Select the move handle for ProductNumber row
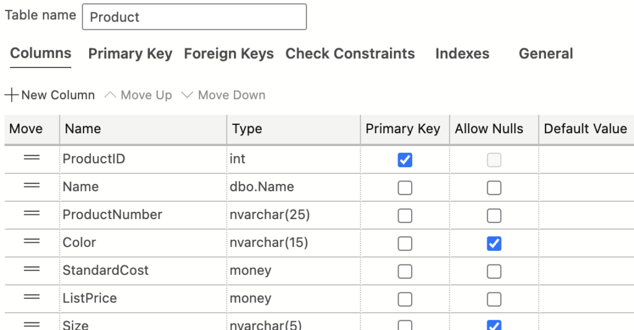The image size is (634, 330). click(32, 214)
